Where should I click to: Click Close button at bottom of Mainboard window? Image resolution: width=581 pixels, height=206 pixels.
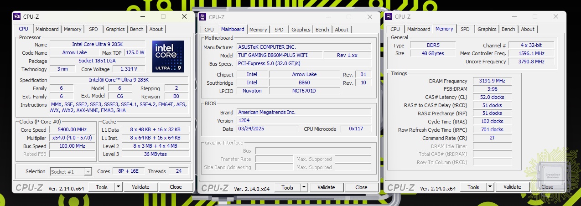[x=361, y=187]
